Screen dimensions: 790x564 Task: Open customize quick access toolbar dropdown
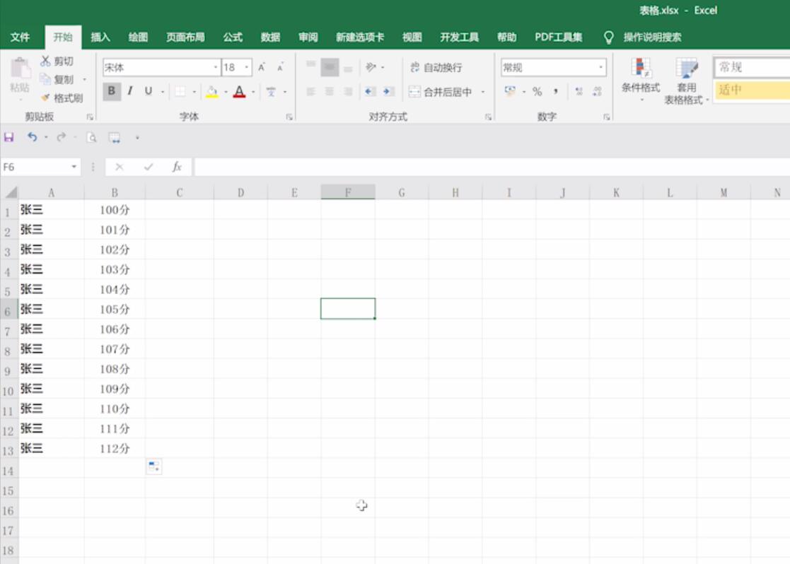point(137,138)
